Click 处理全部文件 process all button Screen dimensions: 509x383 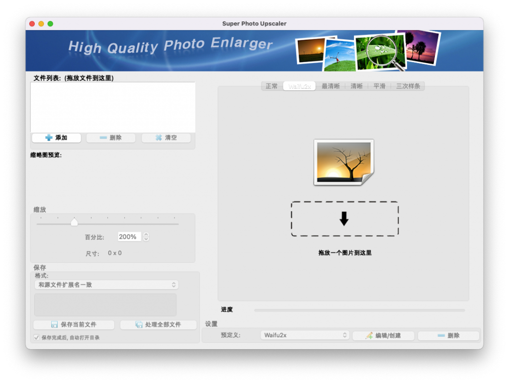pos(158,324)
